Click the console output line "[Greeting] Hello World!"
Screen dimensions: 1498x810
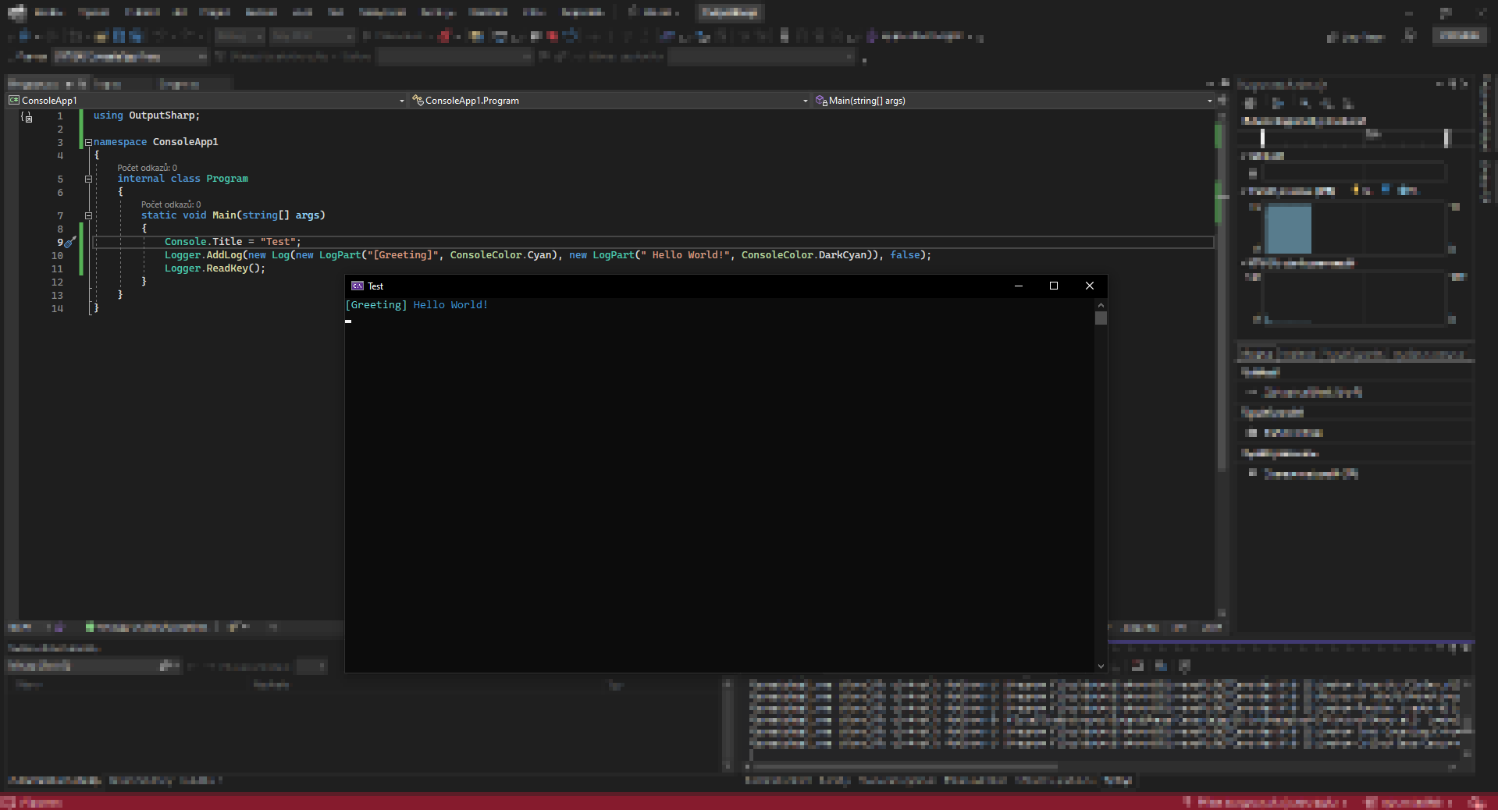[416, 305]
